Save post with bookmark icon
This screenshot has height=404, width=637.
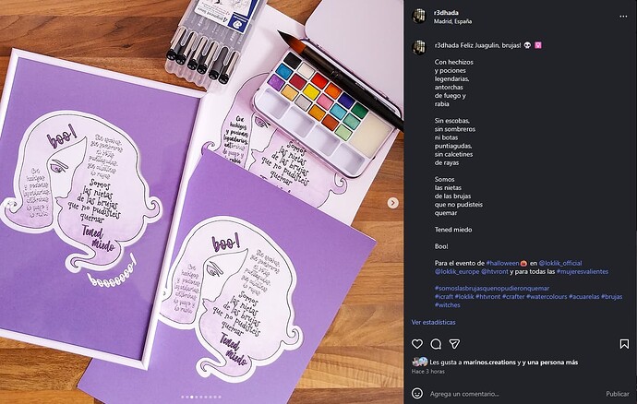pyautogui.click(x=624, y=344)
